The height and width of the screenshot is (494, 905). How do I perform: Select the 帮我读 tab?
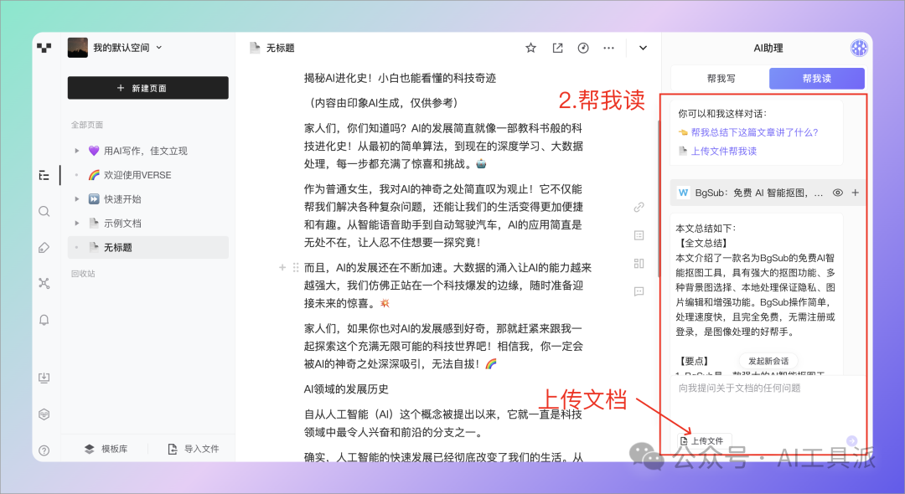click(x=816, y=79)
